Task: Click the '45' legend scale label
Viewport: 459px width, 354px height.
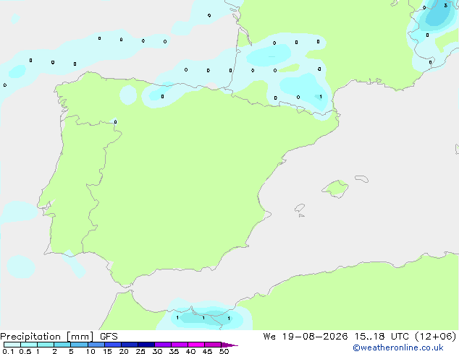Action: [x=207, y=351]
